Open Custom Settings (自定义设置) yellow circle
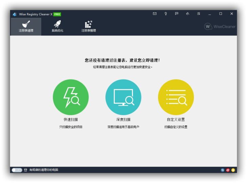Viewport: 247px width, 183px height. [176, 97]
